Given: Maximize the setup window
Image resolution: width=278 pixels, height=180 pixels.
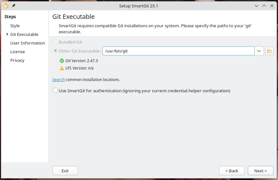Looking at the screenshot, I should [x=264, y=6].
